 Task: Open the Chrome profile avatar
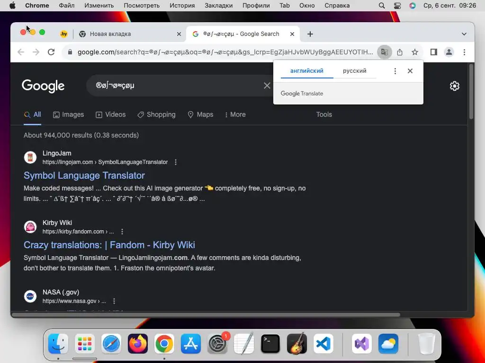coord(449,52)
